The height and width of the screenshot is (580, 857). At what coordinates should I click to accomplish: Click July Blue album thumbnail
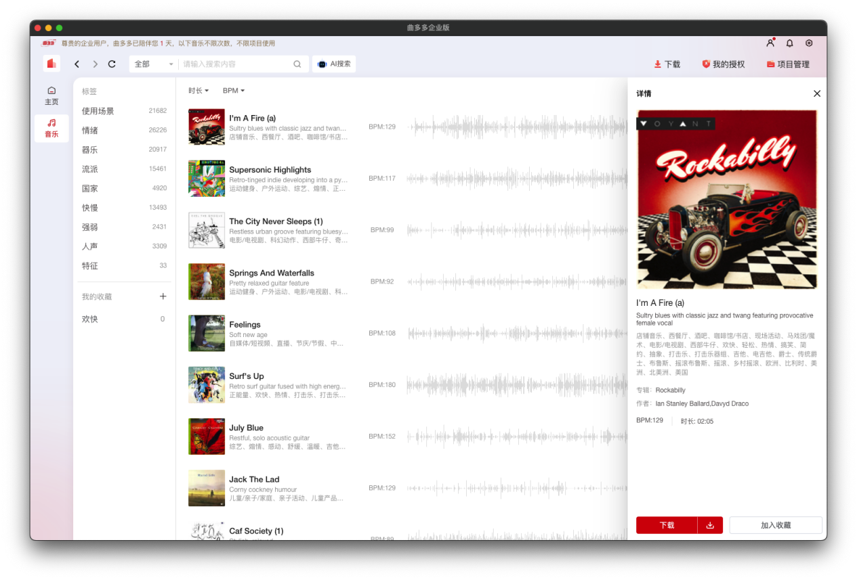[207, 437]
